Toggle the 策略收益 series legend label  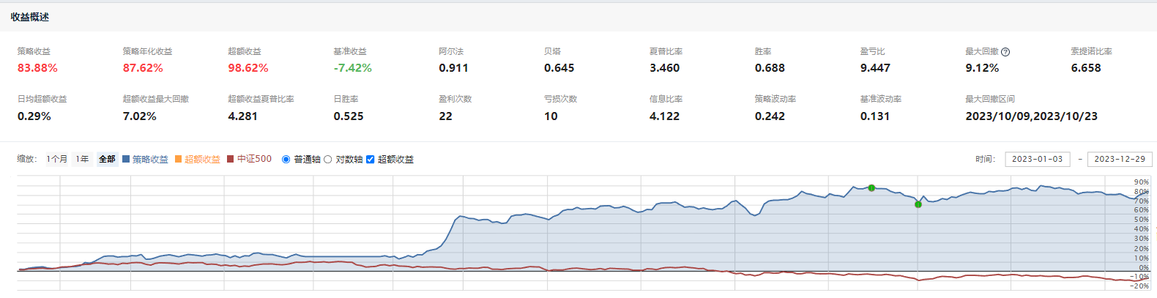[x=150, y=159]
